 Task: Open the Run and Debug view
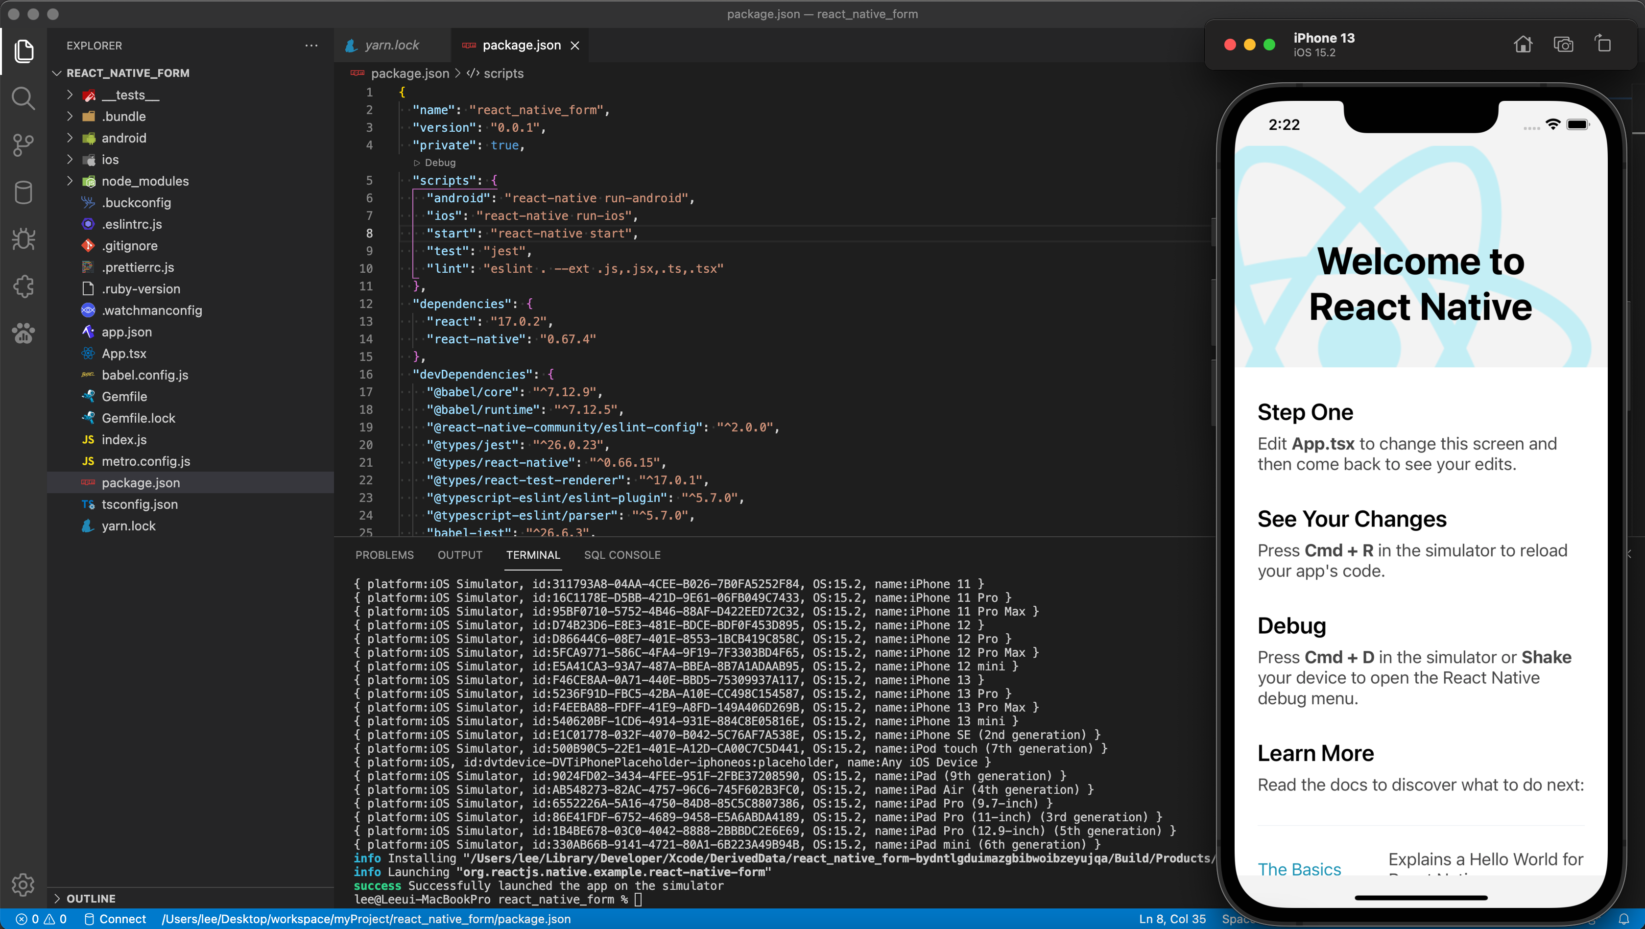(23, 239)
